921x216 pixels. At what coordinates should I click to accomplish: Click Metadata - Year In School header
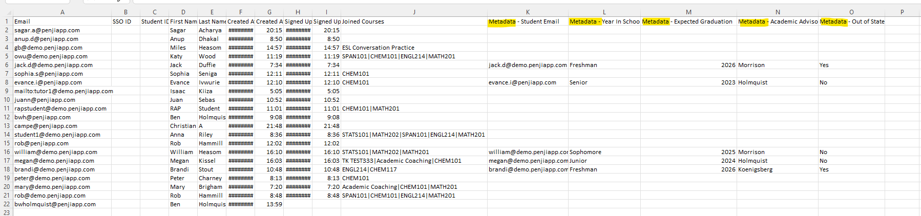click(x=604, y=21)
